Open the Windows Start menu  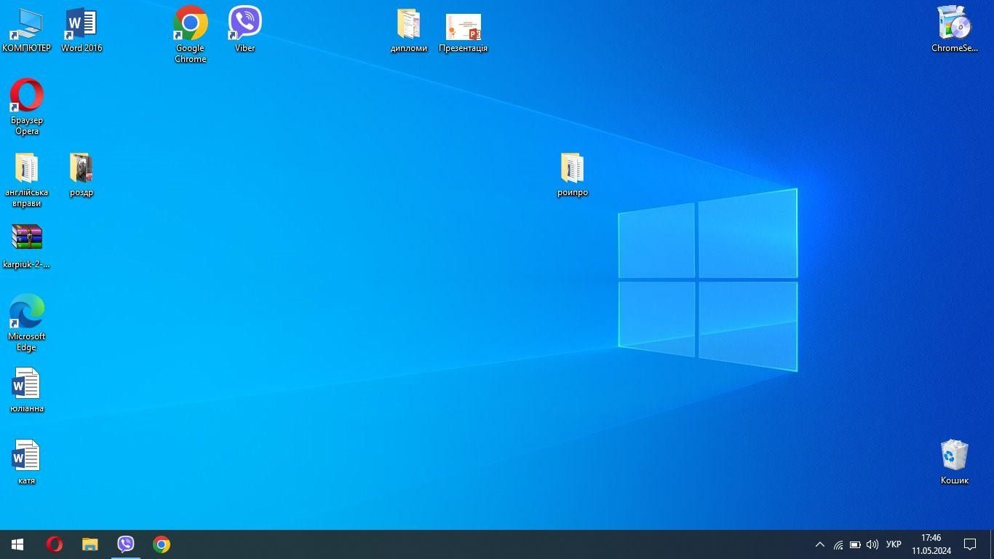17,544
